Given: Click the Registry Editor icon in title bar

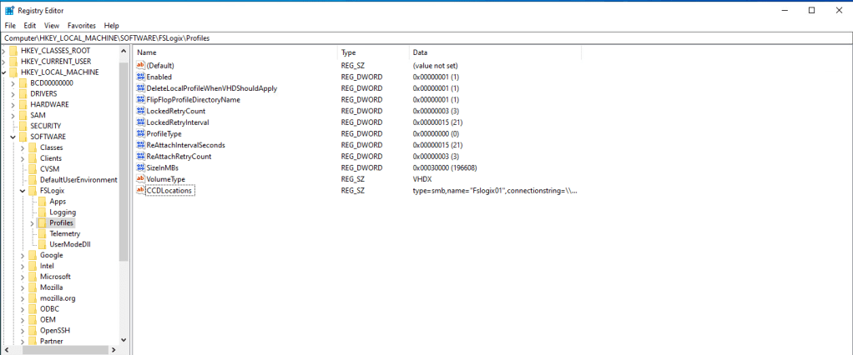Looking at the screenshot, I should tap(8, 10).
